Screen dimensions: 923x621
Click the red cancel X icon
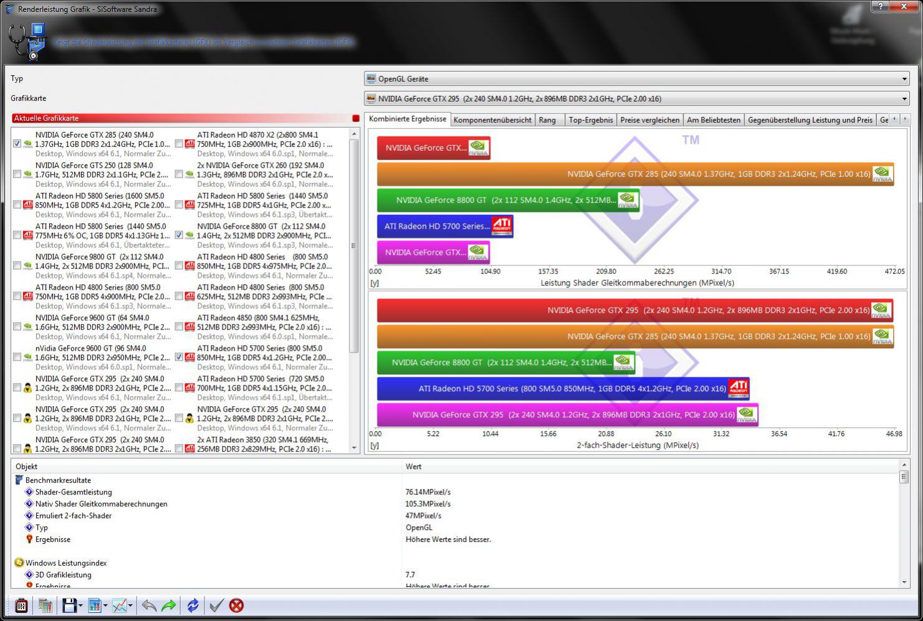click(x=237, y=605)
